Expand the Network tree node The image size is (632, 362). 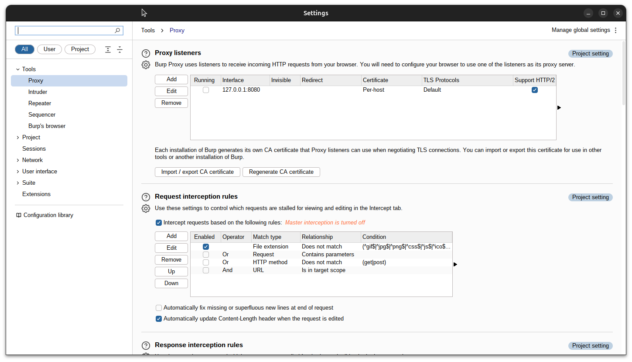[18, 160]
